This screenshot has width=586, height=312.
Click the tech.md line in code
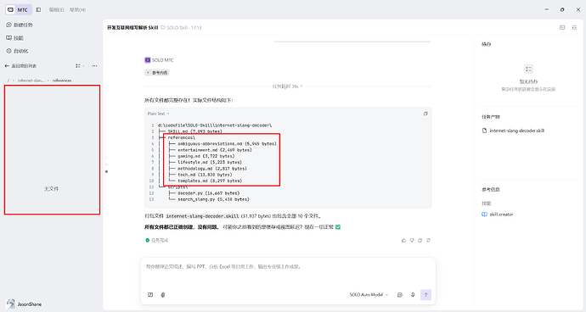205,175
